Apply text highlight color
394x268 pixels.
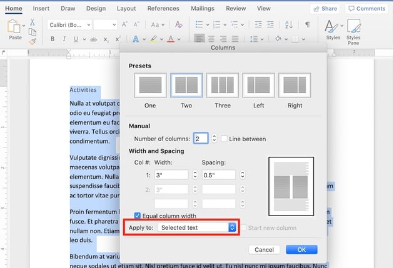(153, 39)
